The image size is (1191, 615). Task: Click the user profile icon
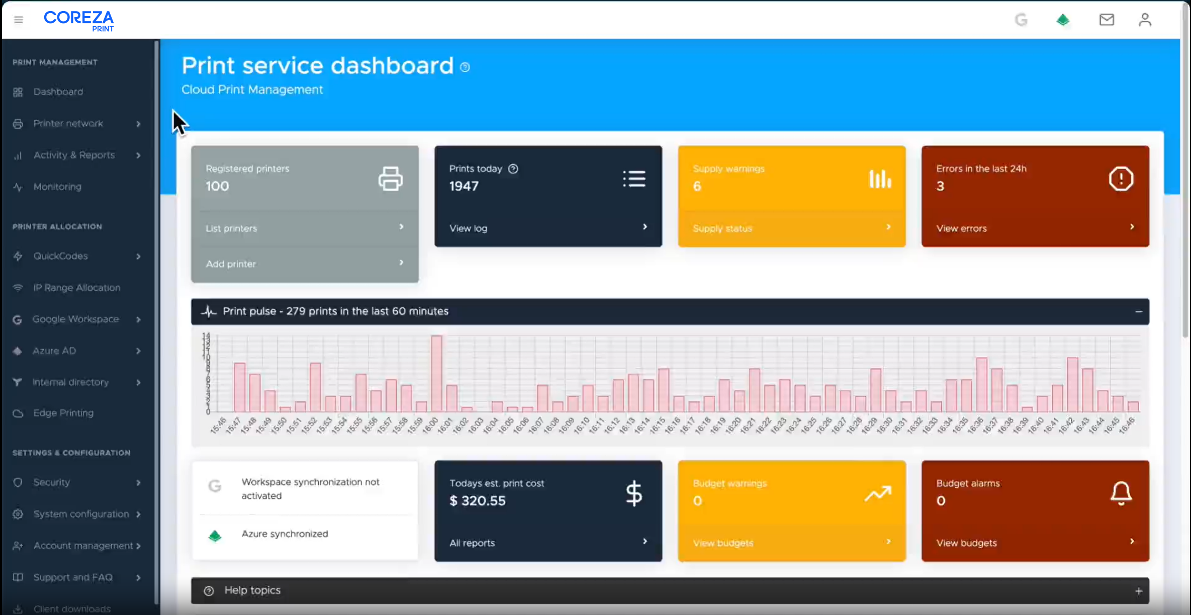1145,20
